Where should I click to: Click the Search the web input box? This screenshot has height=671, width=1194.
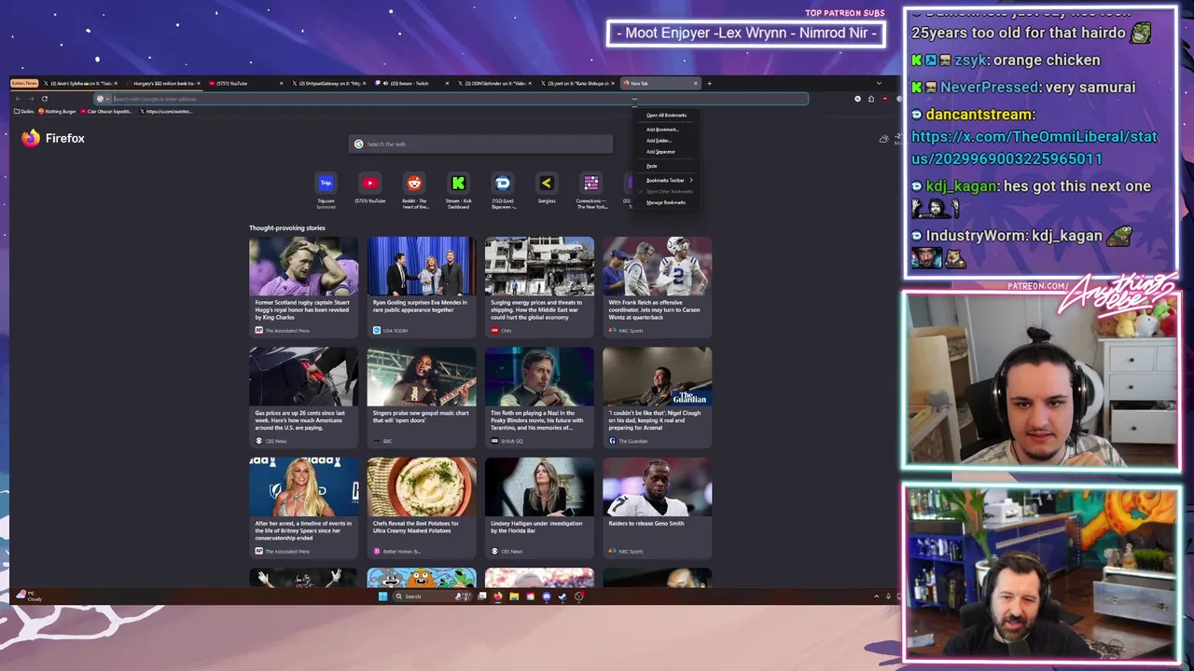[x=480, y=144]
